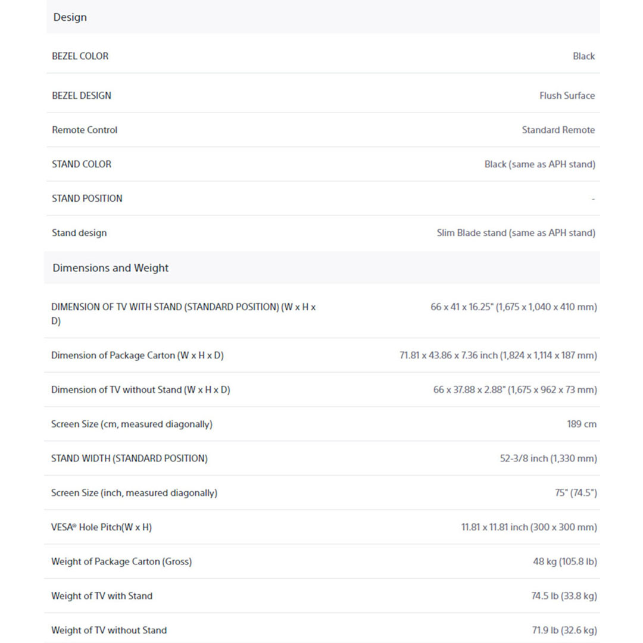Click the Dimensions and Weight section header
The width and height of the screenshot is (643, 643).
[x=111, y=268]
